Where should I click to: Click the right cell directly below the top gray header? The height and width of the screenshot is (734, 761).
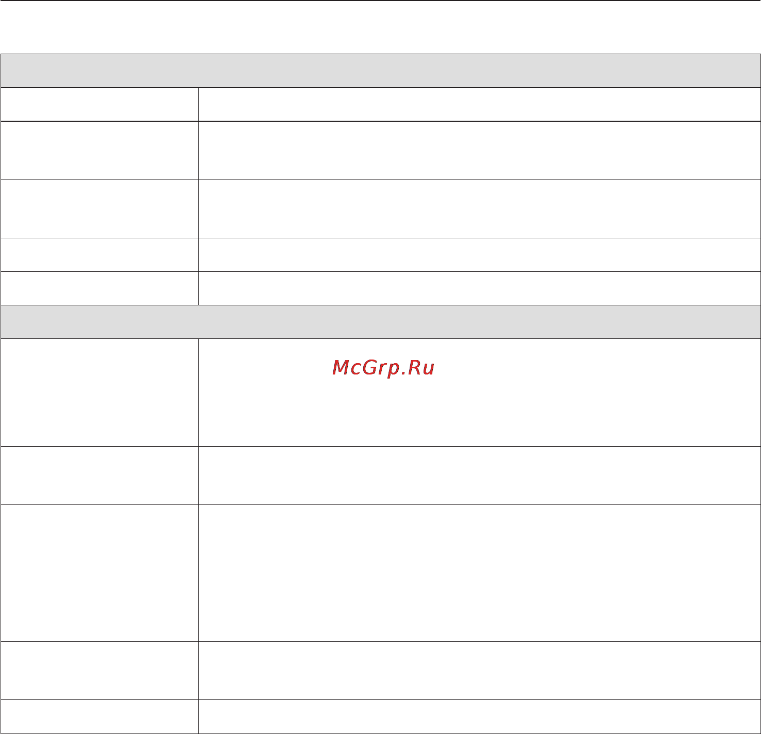pos(479,105)
